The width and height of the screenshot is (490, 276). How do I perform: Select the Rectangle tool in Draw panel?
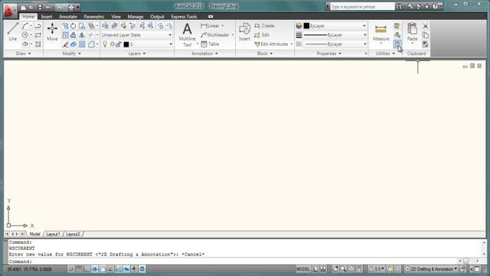[38, 35]
